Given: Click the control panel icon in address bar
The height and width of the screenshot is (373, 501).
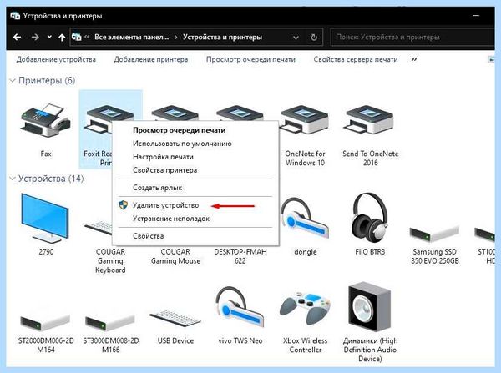Looking at the screenshot, I should pos(76,37).
